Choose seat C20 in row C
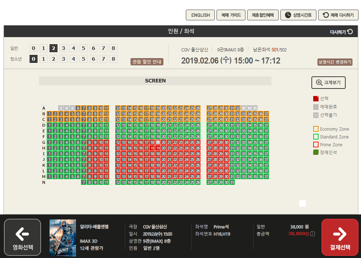 [163, 120]
